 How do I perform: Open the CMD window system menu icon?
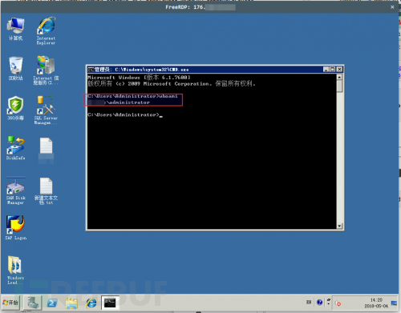(x=91, y=70)
